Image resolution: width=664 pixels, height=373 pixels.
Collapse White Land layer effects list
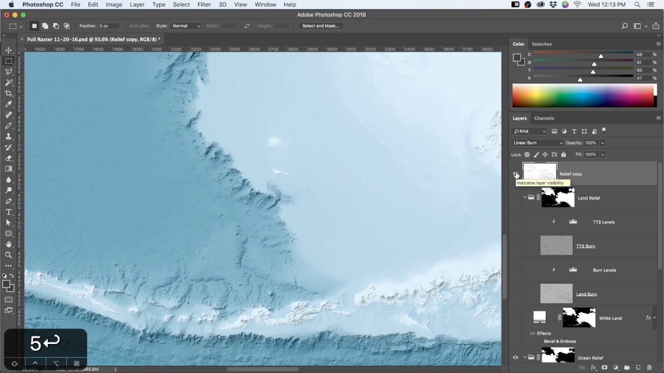click(654, 318)
